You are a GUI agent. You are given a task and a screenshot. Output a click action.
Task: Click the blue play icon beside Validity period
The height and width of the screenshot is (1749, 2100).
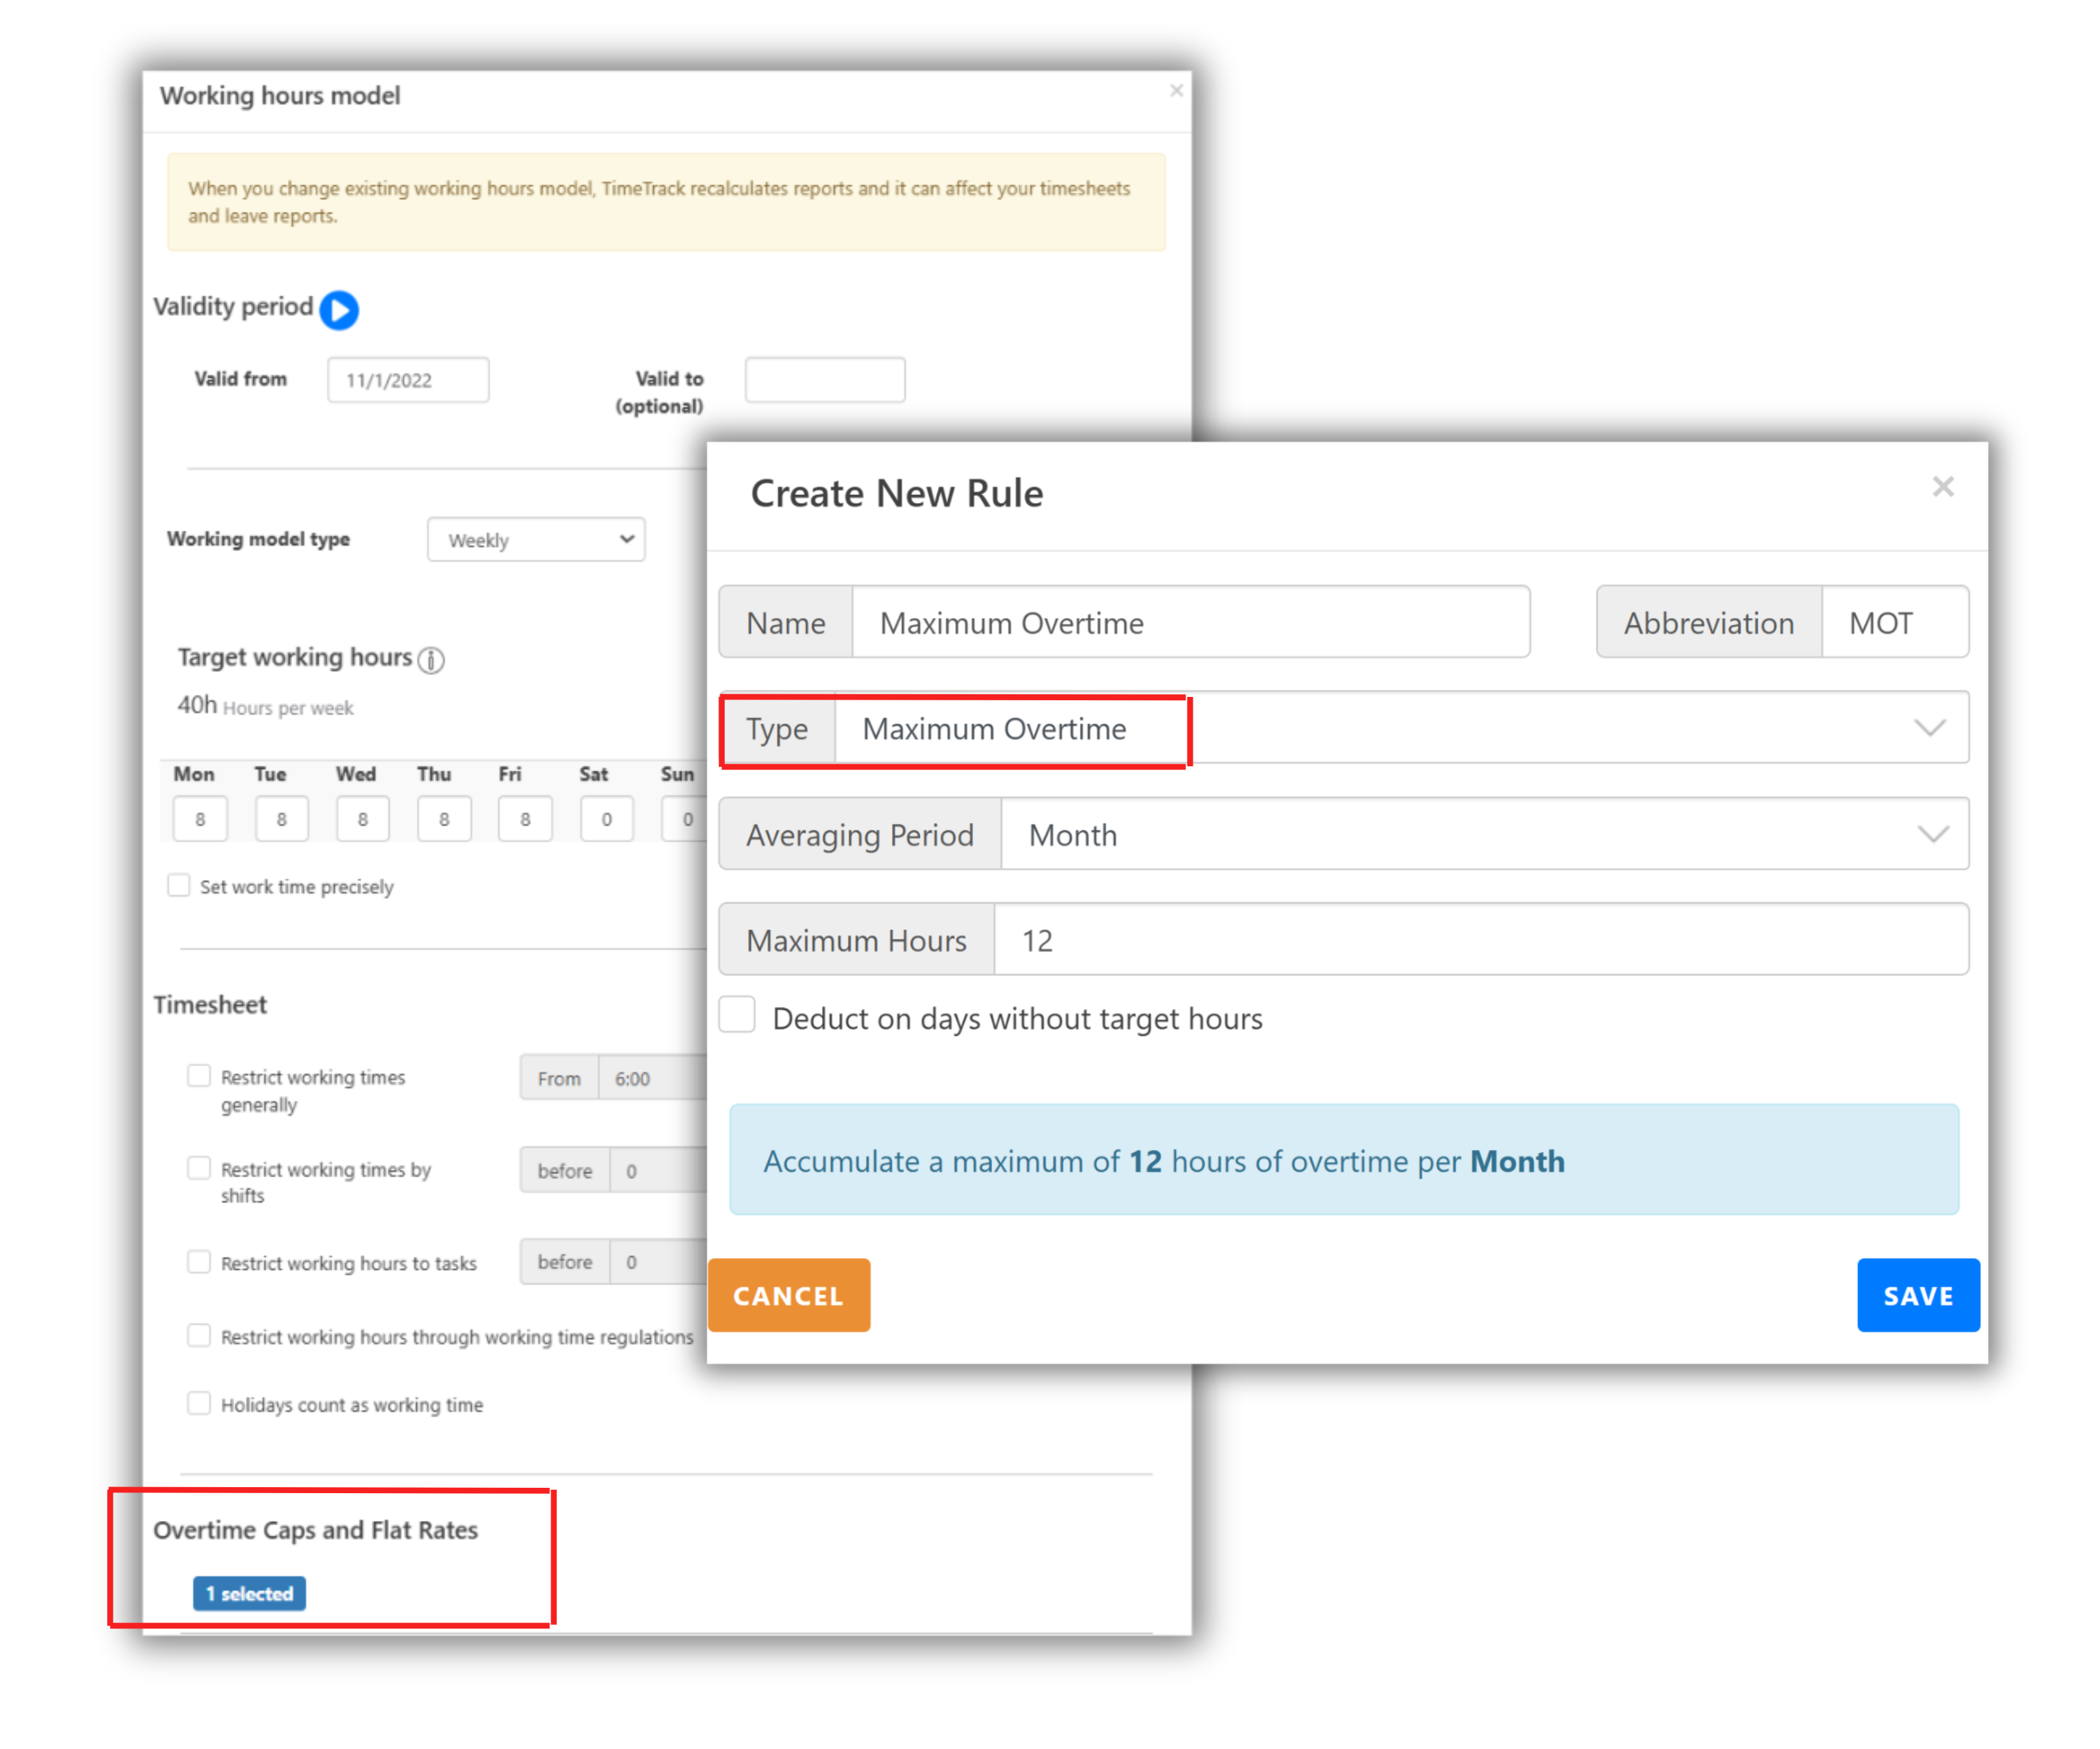tap(339, 310)
